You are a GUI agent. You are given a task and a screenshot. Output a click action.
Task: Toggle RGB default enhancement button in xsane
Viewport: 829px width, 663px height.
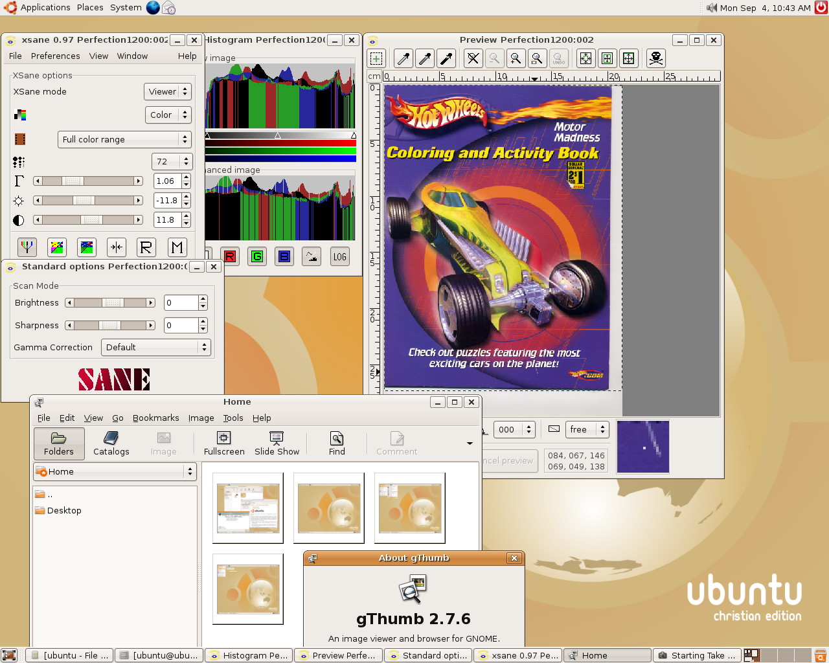[x=27, y=247]
